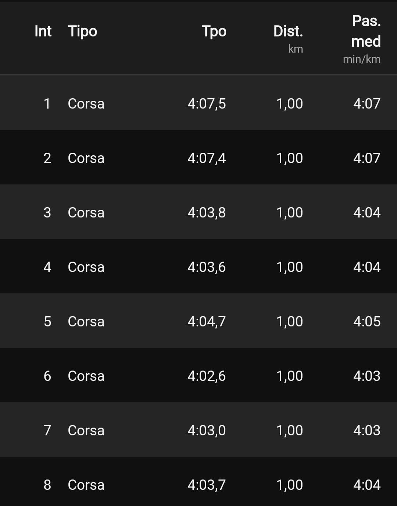Click interval 6 time 4:02,6
Screen dimensions: 397x506
tap(207, 376)
